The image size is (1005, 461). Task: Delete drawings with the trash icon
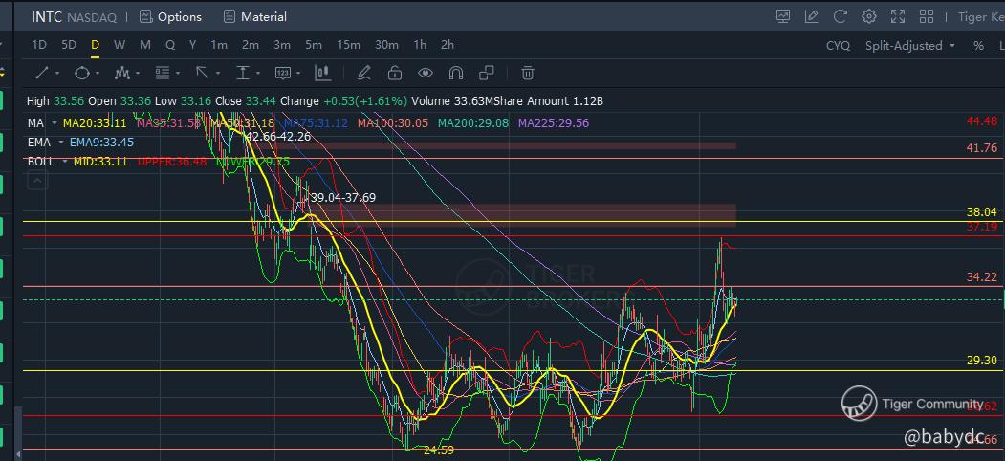click(x=528, y=73)
